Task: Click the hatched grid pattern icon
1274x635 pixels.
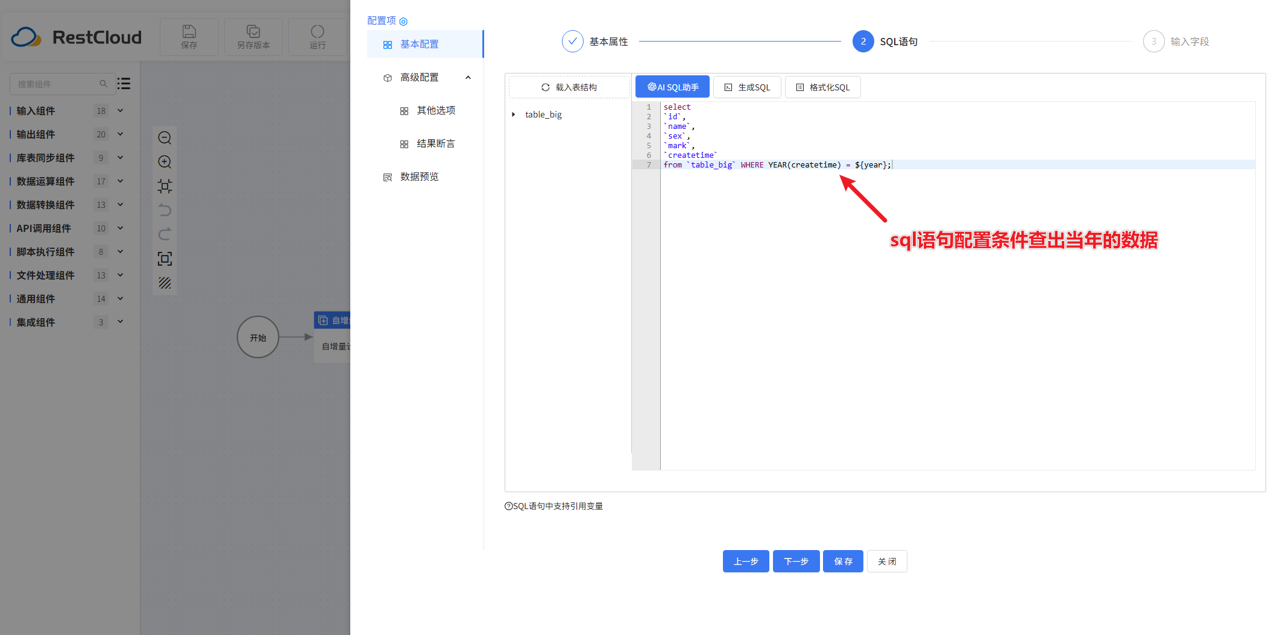Action: tap(165, 283)
